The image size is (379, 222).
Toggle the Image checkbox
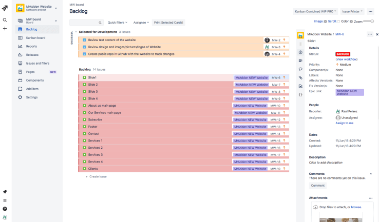coord(326,22)
